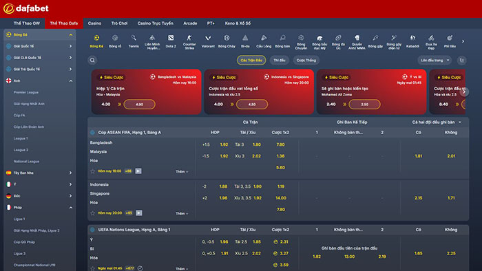Collapse the Bóng Đá sidebar section
The width and height of the screenshot is (482, 271).
point(71,34)
